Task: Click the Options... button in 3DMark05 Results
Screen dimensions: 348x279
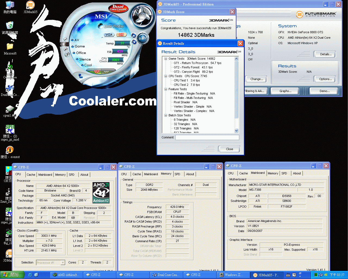Action: [x=325, y=79]
